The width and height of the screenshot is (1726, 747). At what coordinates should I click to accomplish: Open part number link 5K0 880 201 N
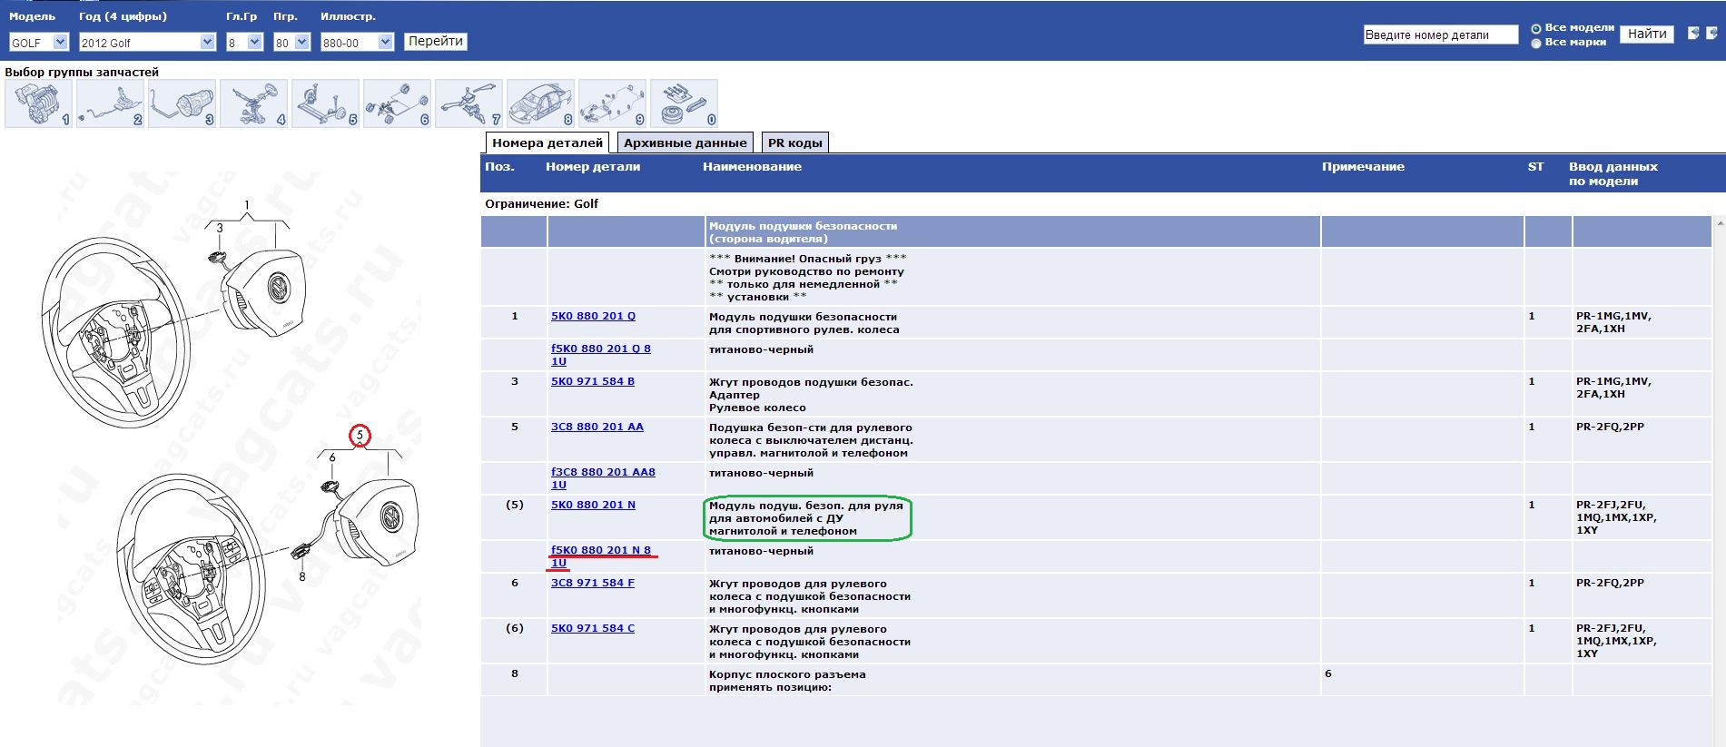(593, 505)
